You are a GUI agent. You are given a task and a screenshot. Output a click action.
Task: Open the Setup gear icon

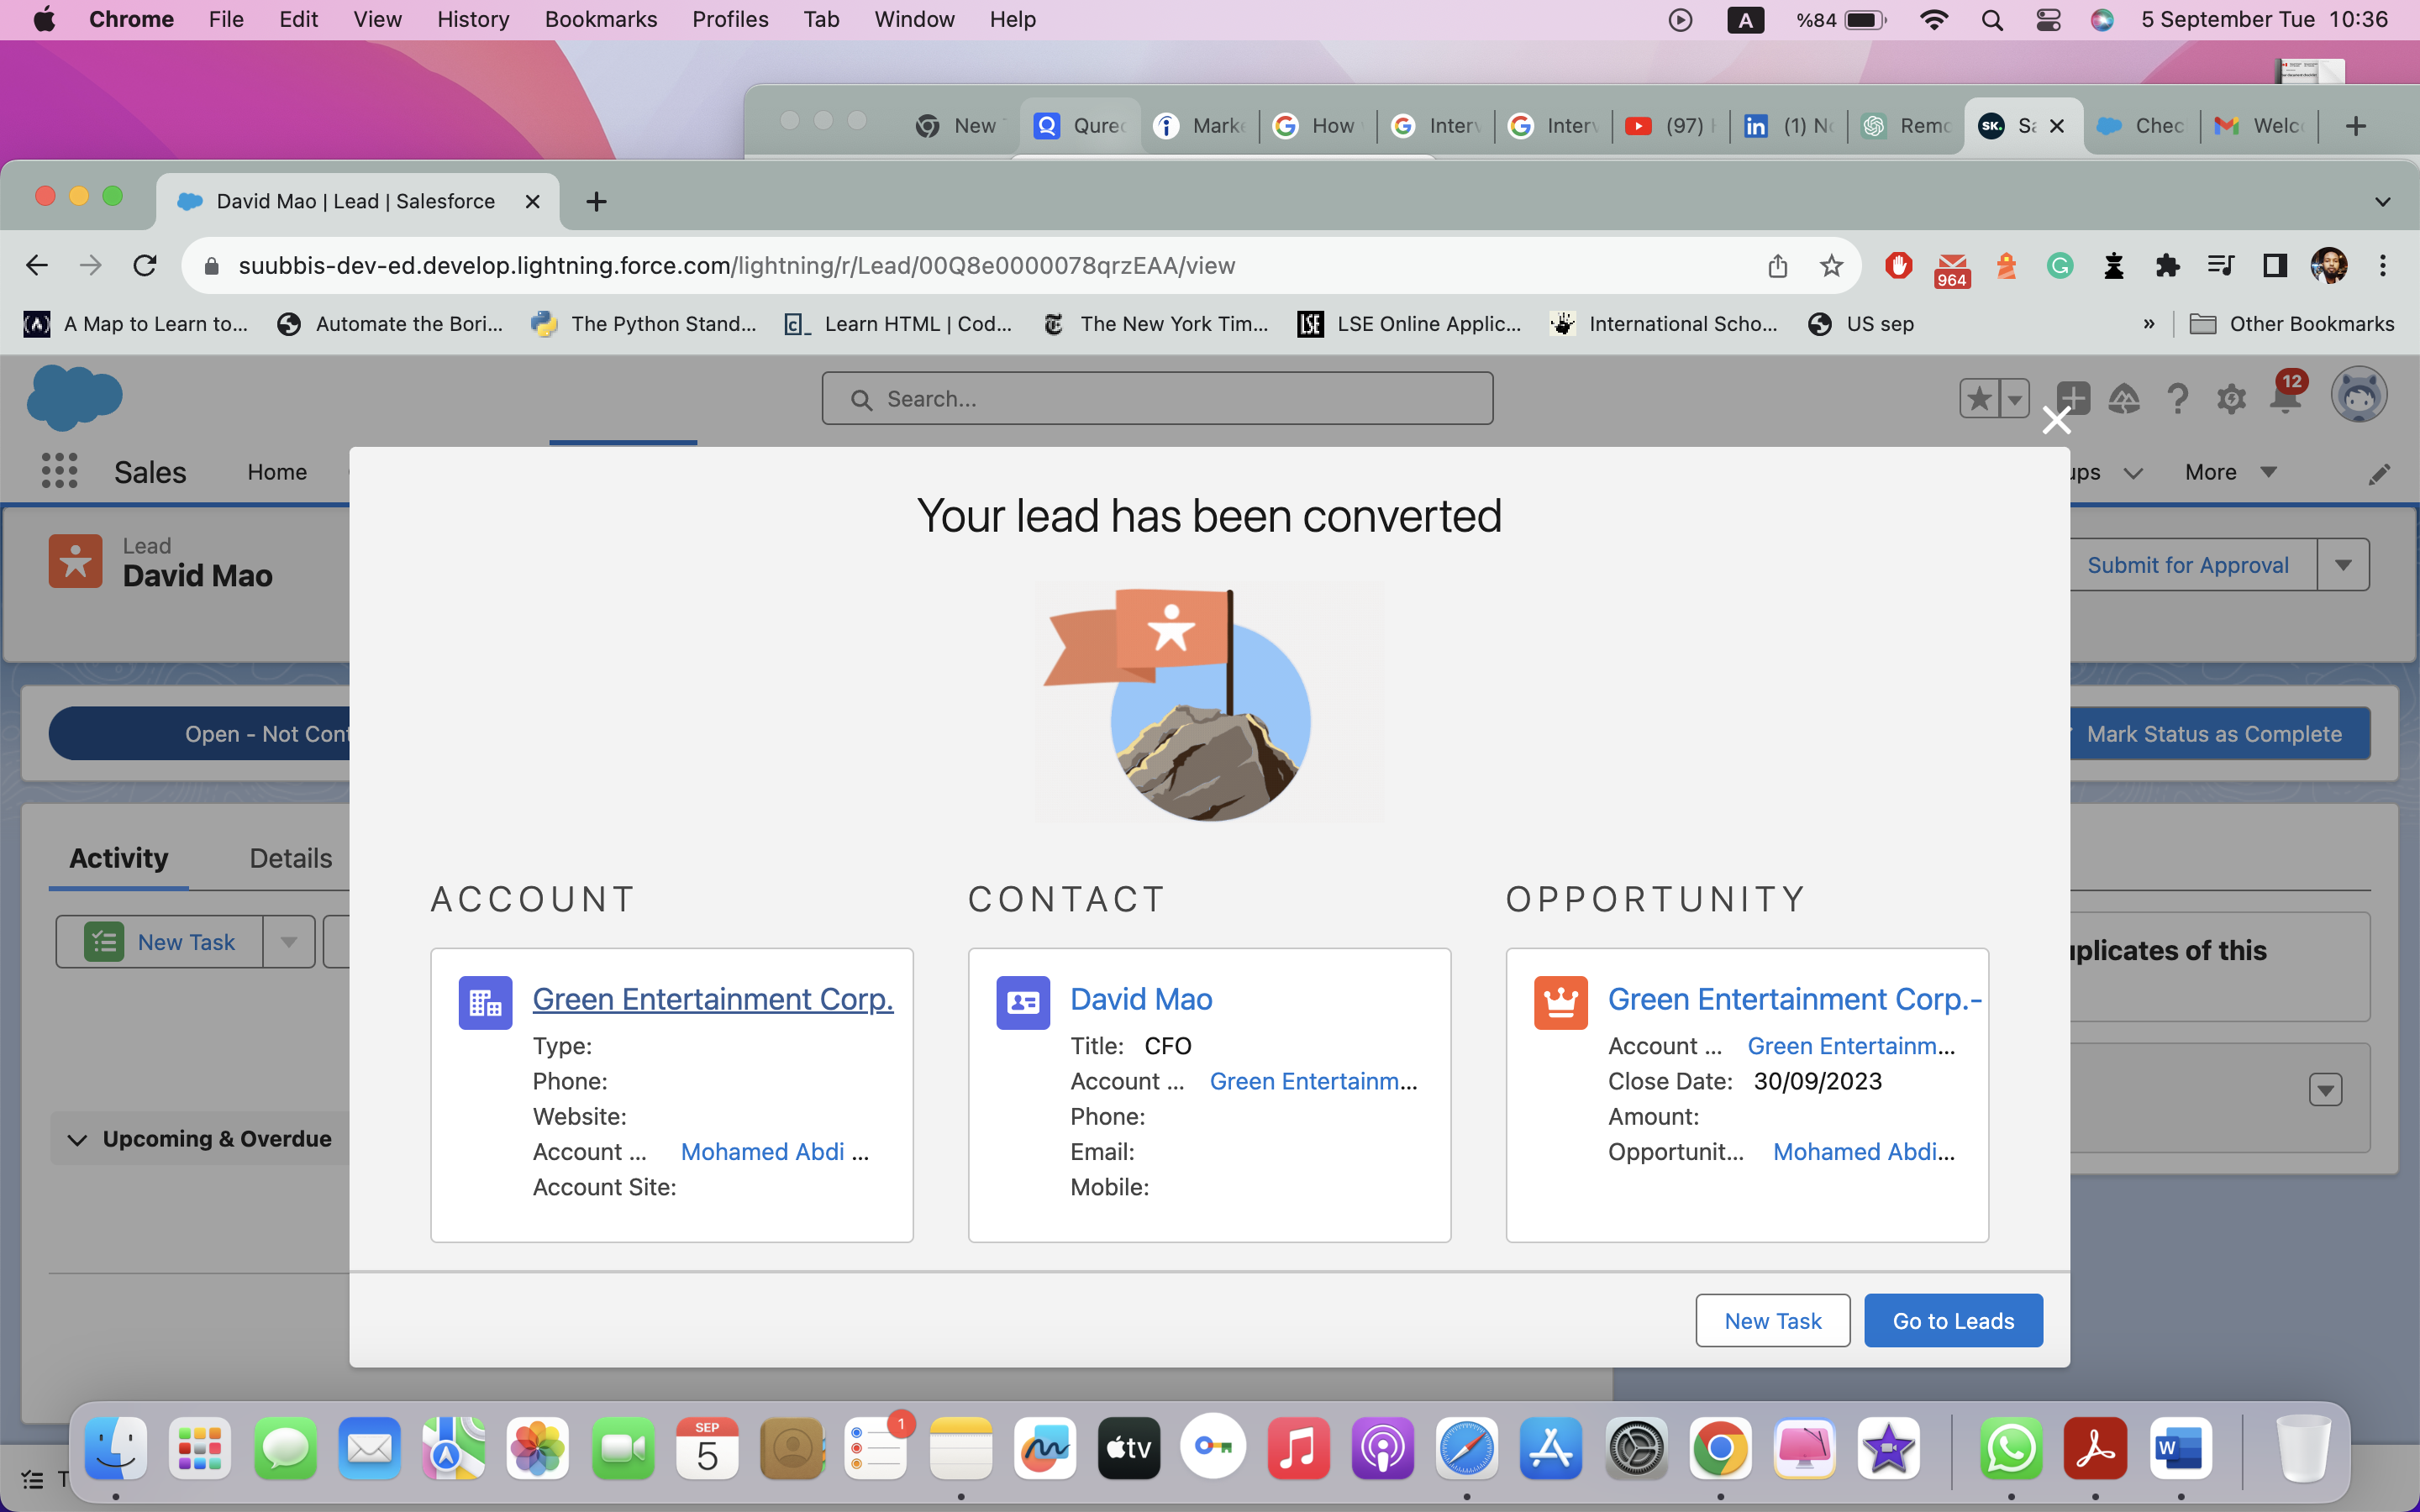[2231, 399]
